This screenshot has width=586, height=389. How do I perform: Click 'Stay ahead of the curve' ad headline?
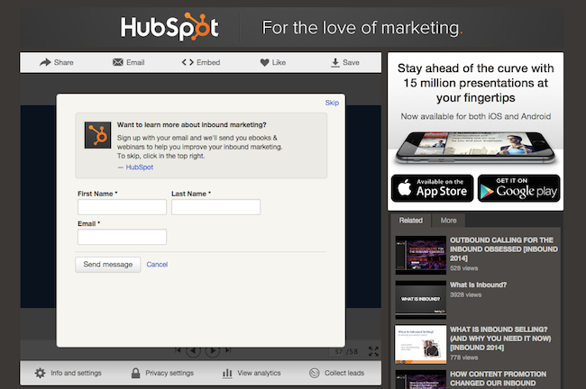click(x=476, y=83)
